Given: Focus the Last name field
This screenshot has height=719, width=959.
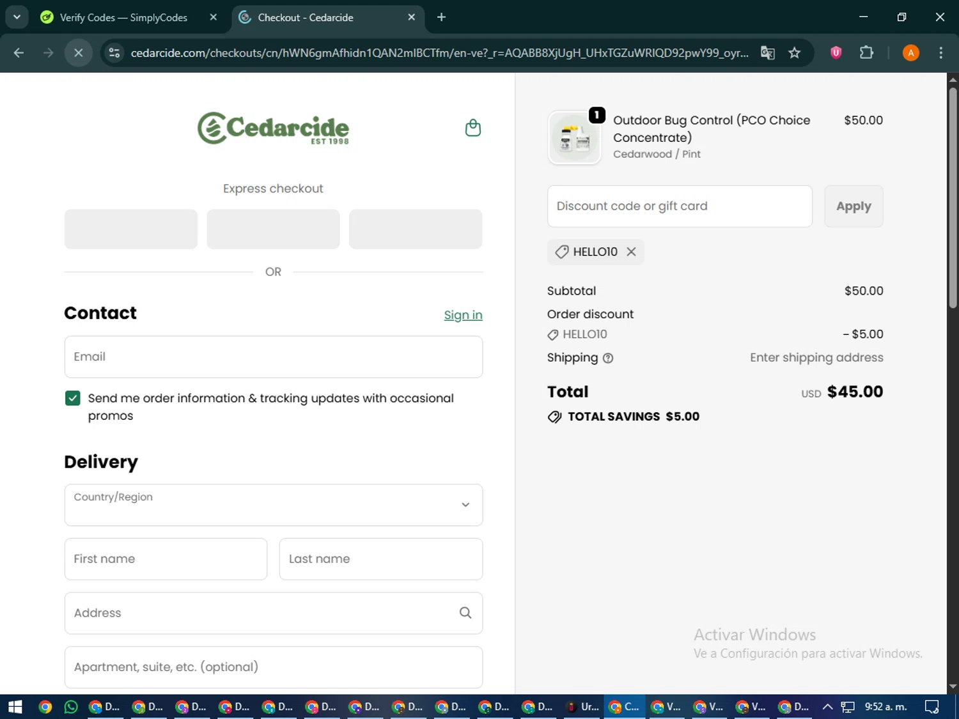Looking at the screenshot, I should pos(381,559).
